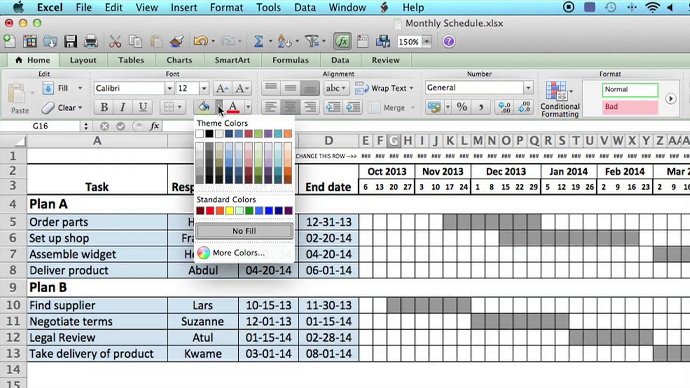Open the General number format dropdown
This screenshot has width=690, height=388.
pos(527,87)
